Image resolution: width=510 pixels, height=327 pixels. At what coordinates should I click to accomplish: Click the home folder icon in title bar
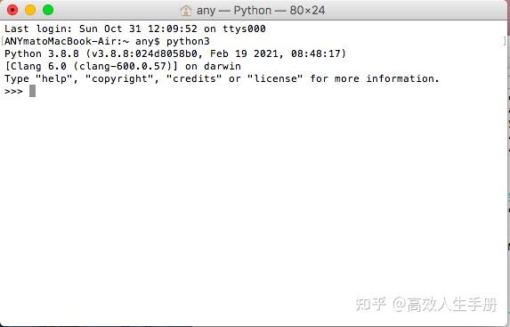[x=186, y=11]
